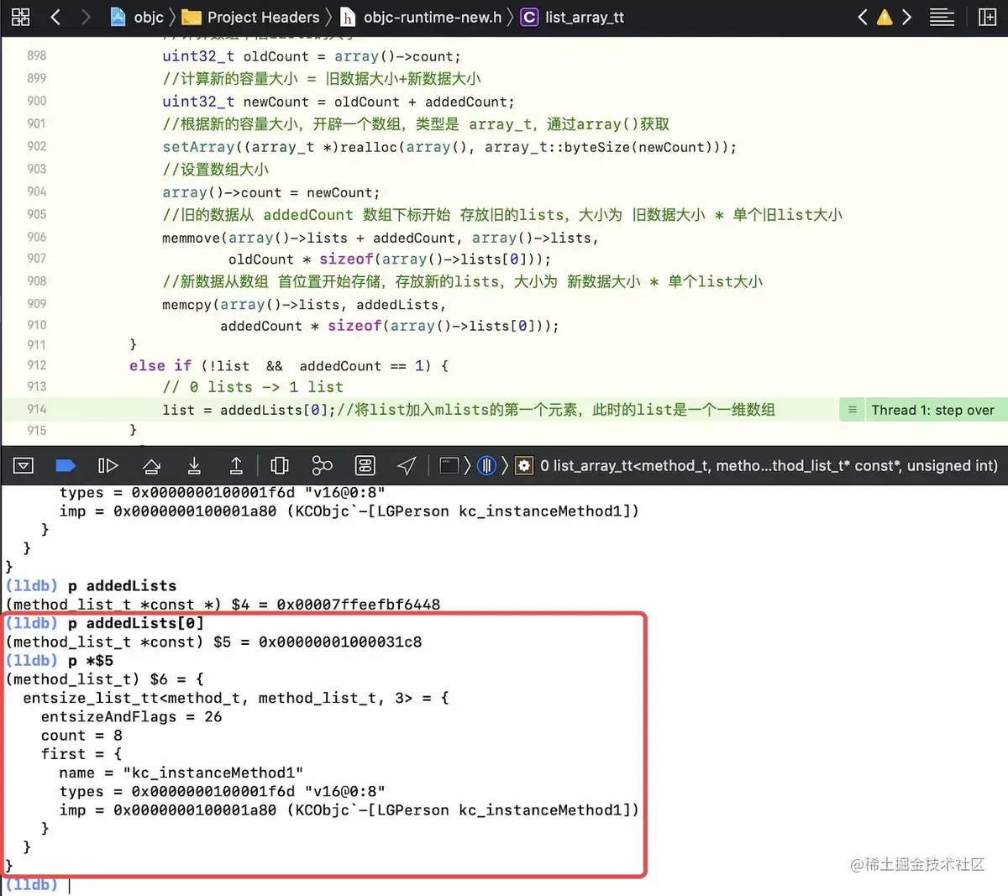1008x896 pixels.
Task: Click line number 898 gutter
Action: (37, 56)
